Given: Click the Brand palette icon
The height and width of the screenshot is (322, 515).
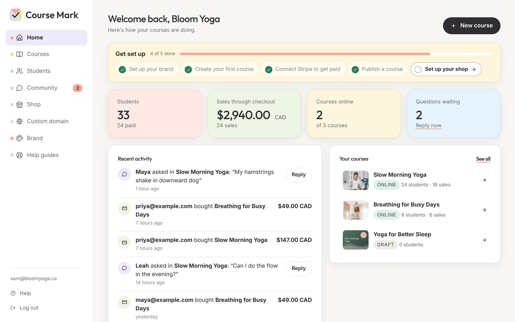Looking at the screenshot, I should point(20,138).
